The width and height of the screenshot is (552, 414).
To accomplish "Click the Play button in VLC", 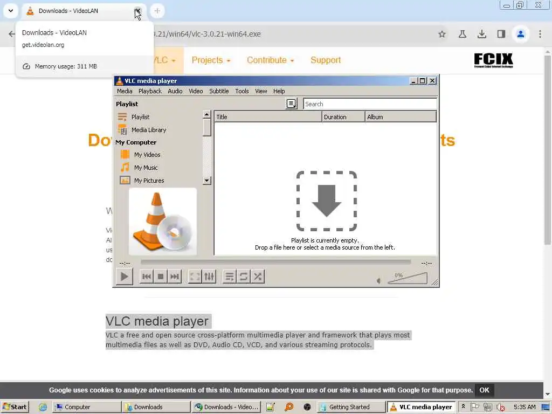I will pyautogui.click(x=125, y=277).
